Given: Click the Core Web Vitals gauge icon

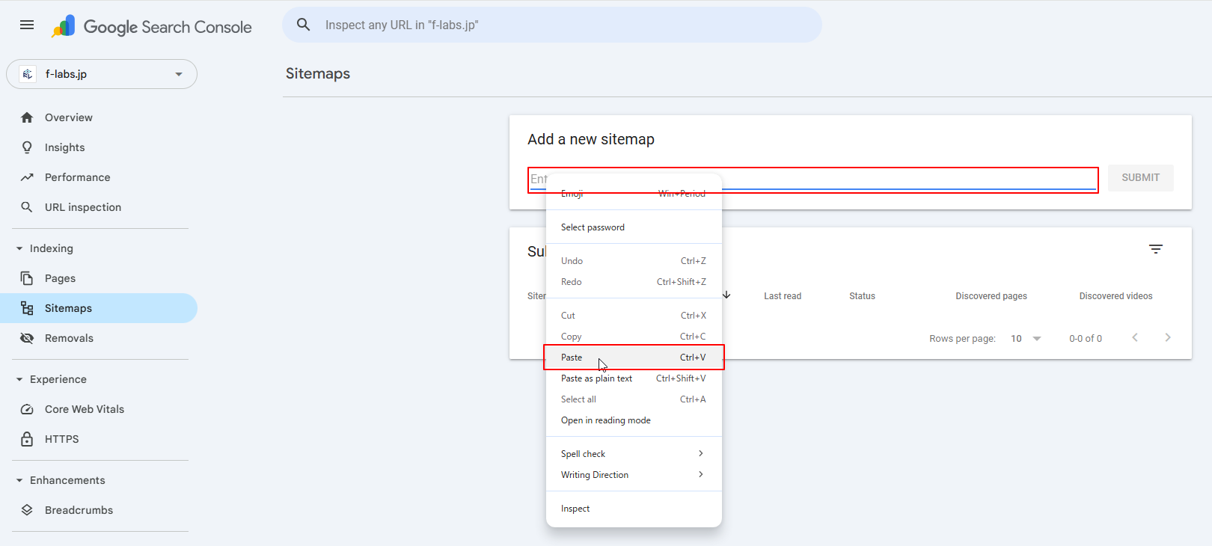Looking at the screenshot, I should [27, 409].
